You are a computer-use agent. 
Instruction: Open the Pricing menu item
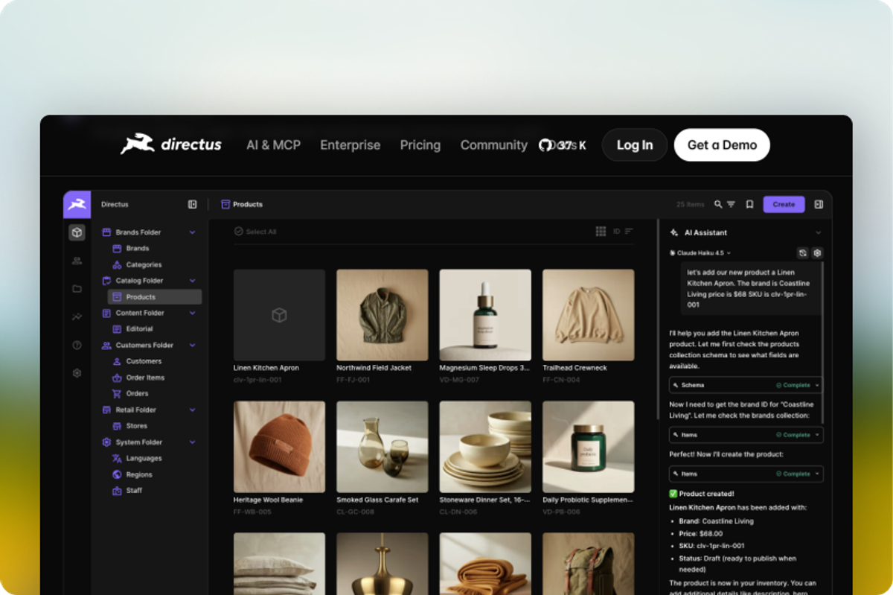(420, 145)
